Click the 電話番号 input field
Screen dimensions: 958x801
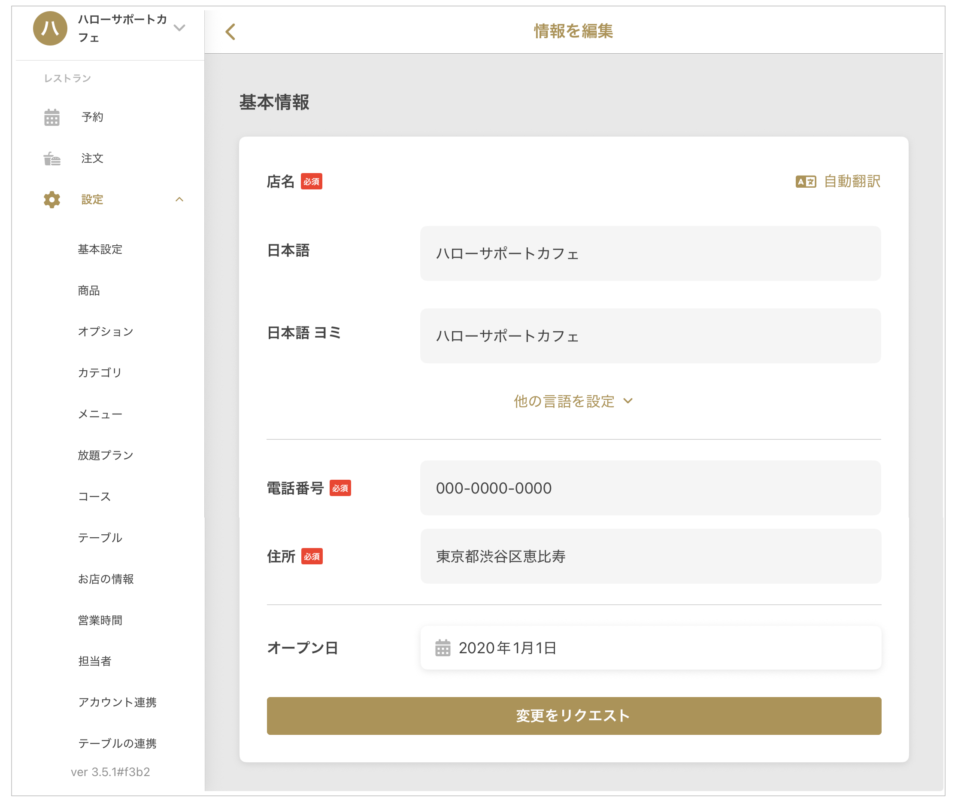point(650,488)
